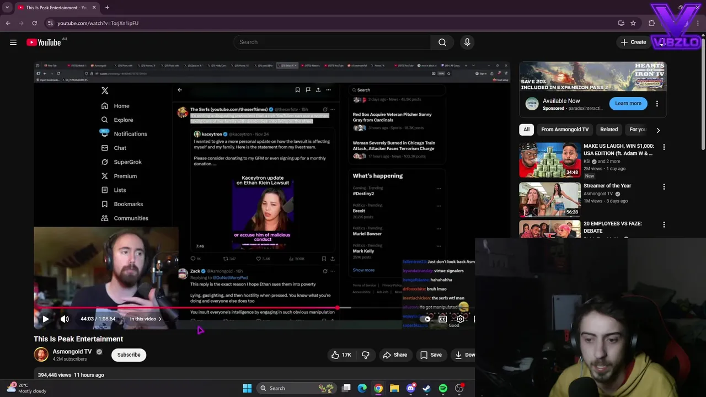Viewport: 706px width, 397px height.
Task: Dislike the video
Action: pos(366,355)
